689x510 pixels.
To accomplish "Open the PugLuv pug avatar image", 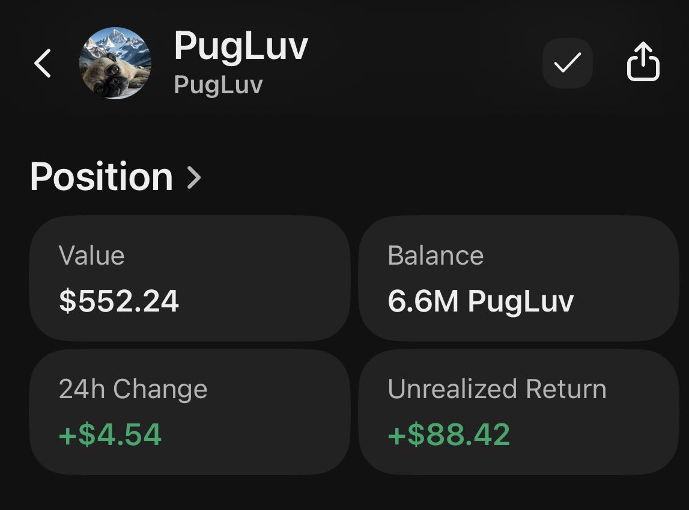I will tap(115, 64).
